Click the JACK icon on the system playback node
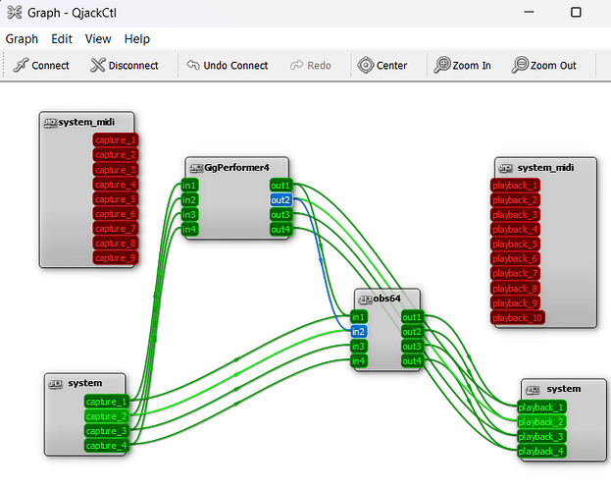611x491 pixels. (533, 390)
